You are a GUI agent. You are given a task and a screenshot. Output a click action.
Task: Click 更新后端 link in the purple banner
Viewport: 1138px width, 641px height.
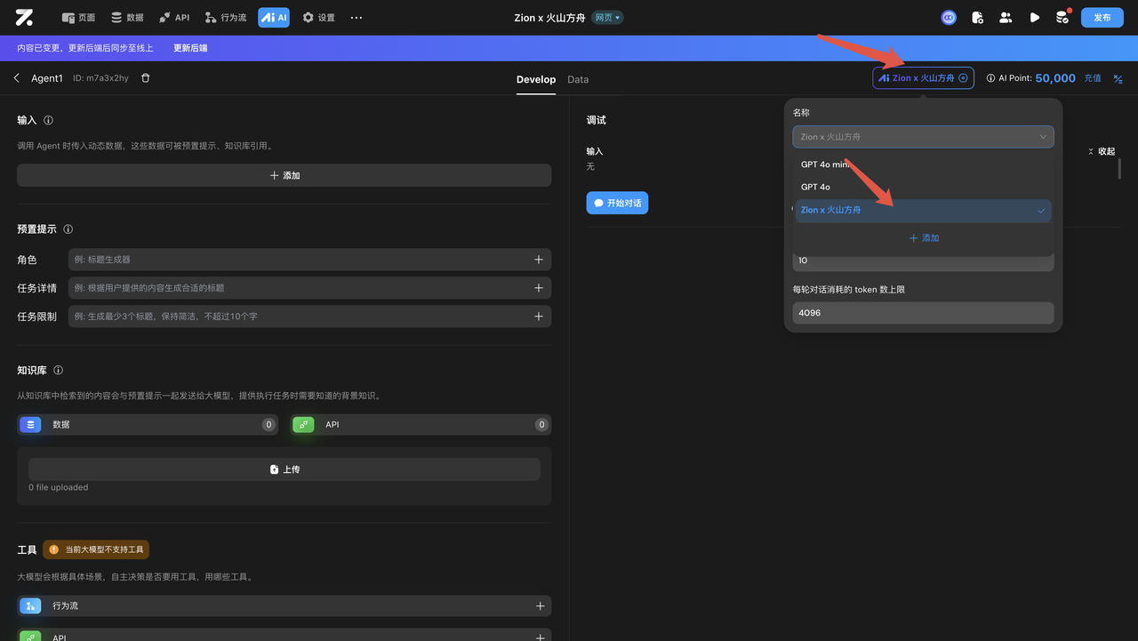point(190,48)
